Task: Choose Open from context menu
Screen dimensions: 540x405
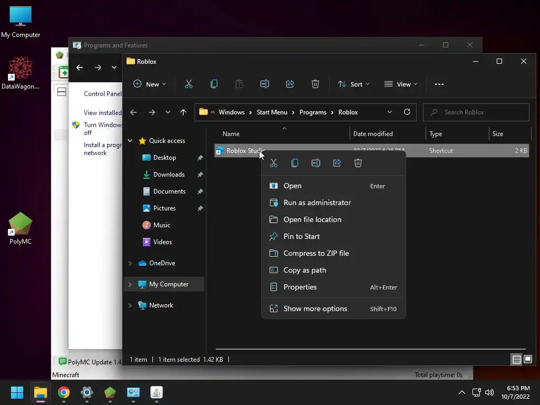Action: [x=333, y=186]
